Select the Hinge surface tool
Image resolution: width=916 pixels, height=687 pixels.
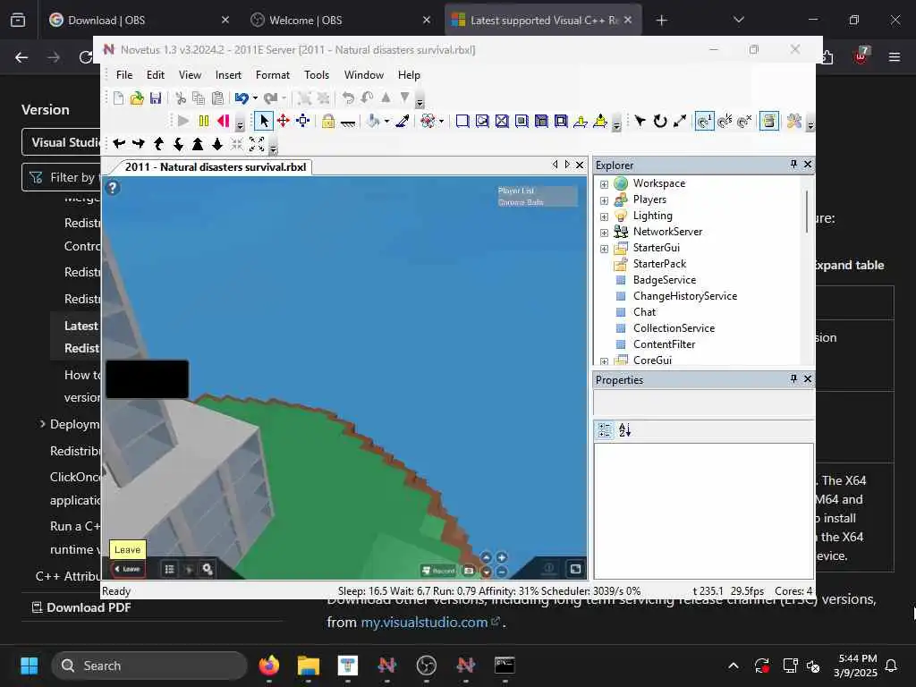(x=581, y=121)
